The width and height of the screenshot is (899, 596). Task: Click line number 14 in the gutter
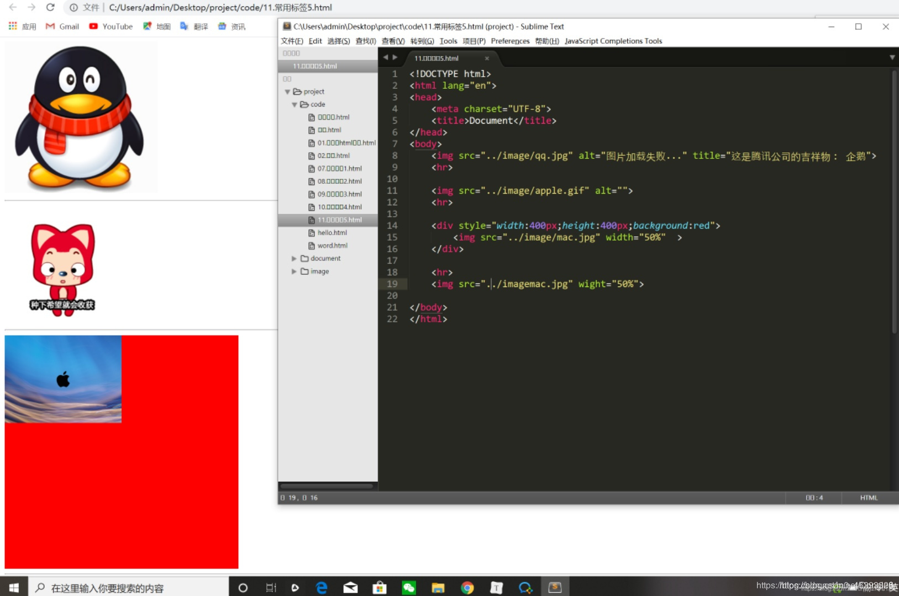(x=392, y=225)
